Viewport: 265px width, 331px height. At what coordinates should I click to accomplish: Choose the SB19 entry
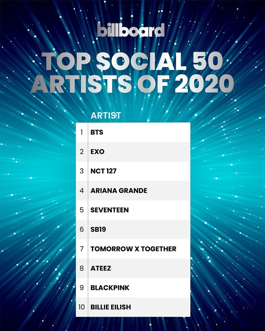(133, 230)
